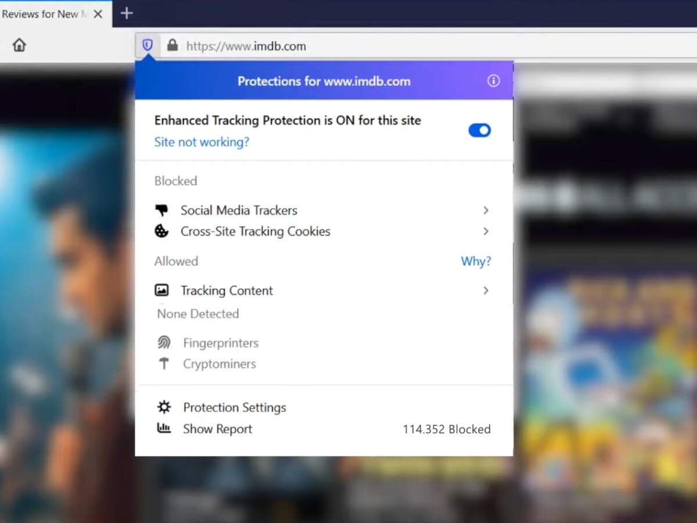Viewport: 697px width, 523px height.
Task: Click the Enhanced Tracking Protection is ON text
Action: tap(288, 120)
